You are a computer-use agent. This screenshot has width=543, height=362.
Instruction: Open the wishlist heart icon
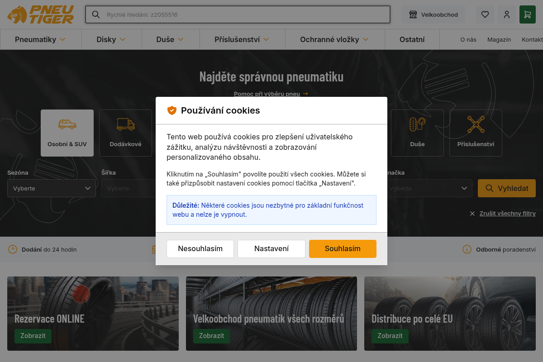click(x=485, y=14)
